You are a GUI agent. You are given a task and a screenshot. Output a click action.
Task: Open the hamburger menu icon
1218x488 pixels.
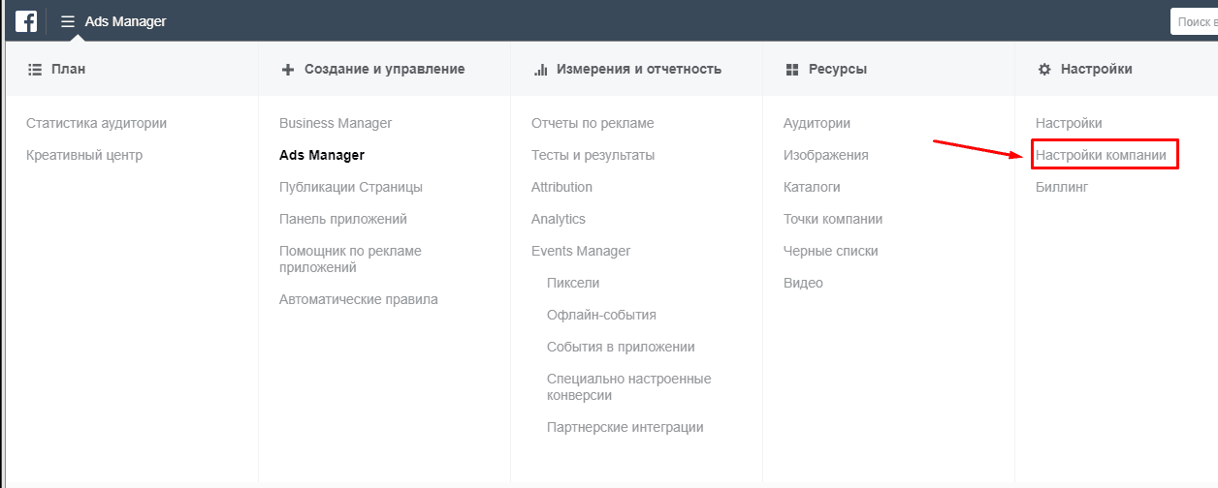point(68,21)
